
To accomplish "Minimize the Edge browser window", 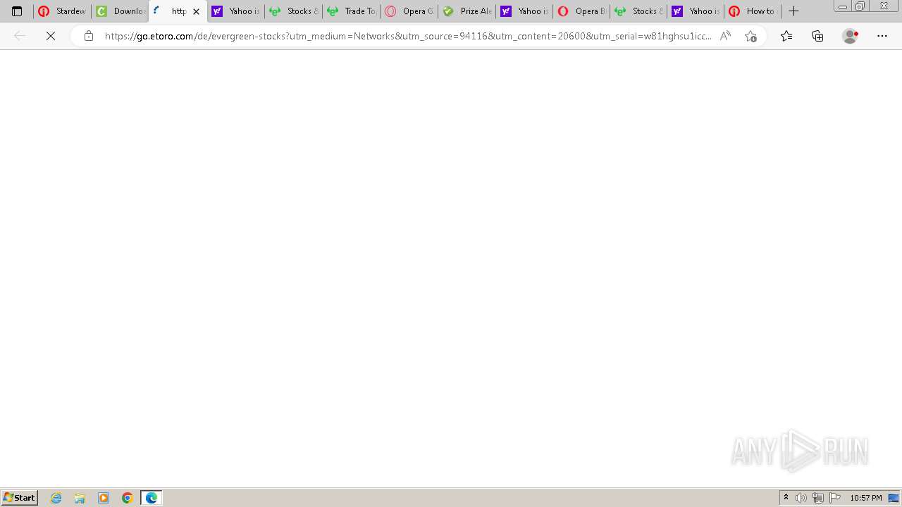I will point(842,6).
